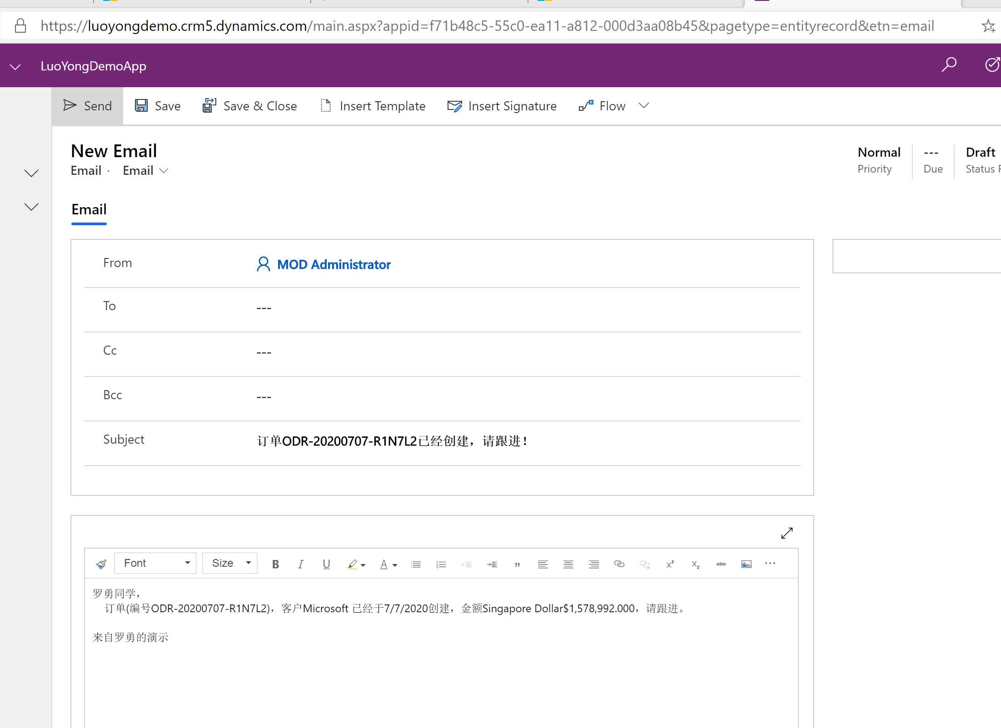Click the Save & Close button
The height and width of the screenshot is (728, 1001).
[x=249, y=106]
